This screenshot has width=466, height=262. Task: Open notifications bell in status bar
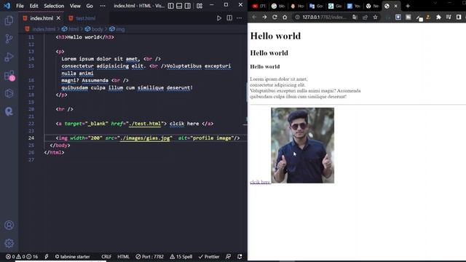click(240, 257)
